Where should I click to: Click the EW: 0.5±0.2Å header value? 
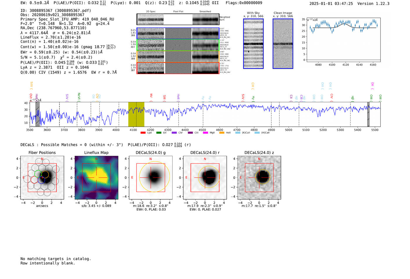pyautogui.click(x=35, y=3)
